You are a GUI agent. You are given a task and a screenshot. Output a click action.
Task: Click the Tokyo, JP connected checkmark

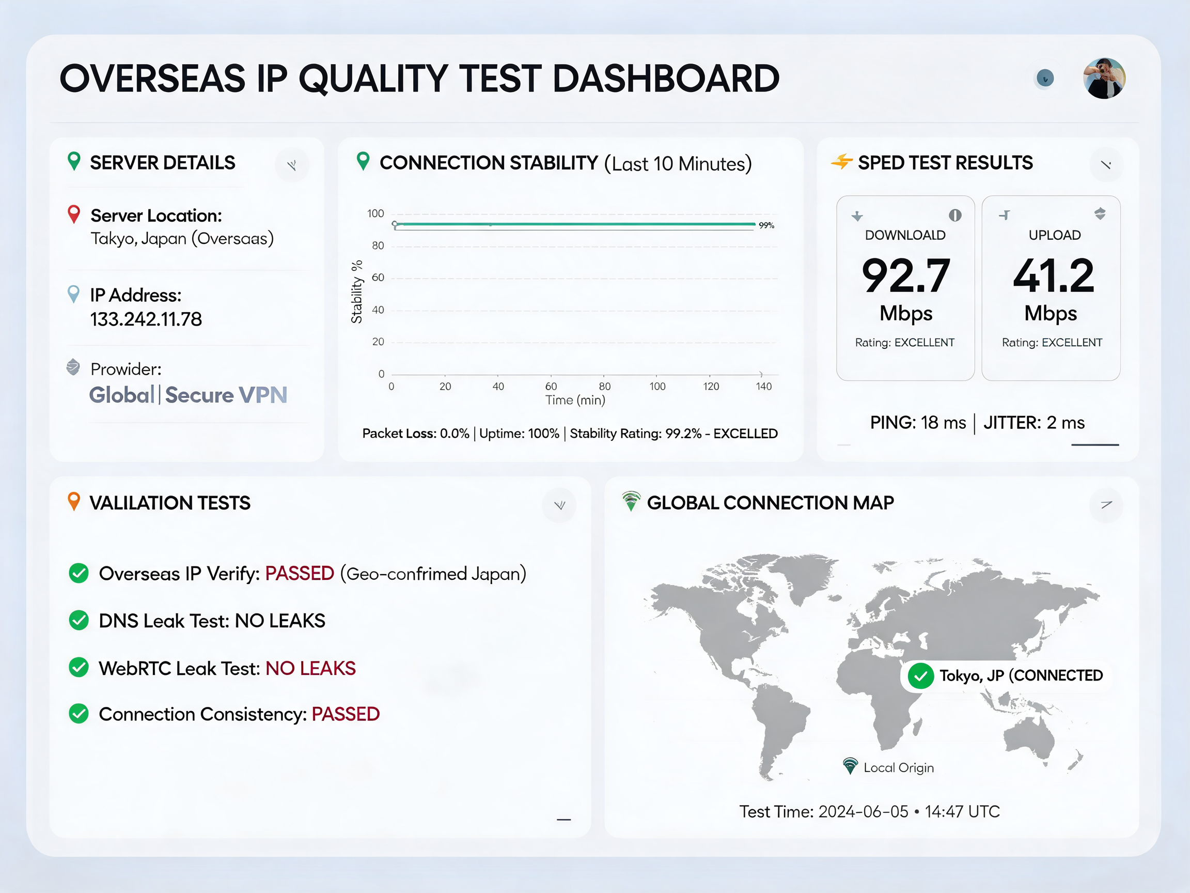pos(920,675)
